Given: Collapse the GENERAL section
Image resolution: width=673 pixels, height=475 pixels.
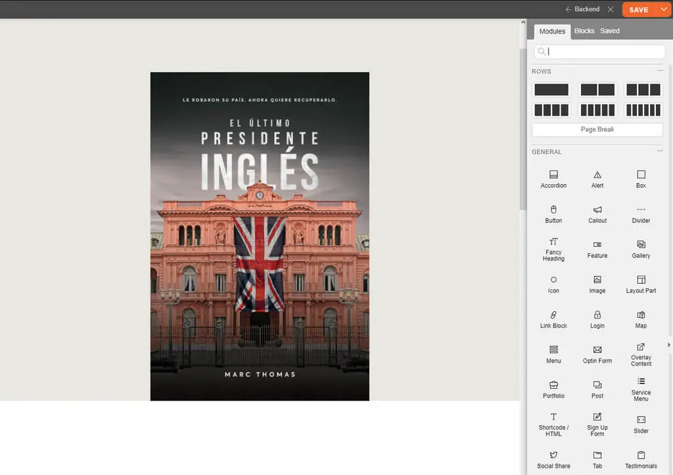Looking at the screenshot, I should [660, 151].
